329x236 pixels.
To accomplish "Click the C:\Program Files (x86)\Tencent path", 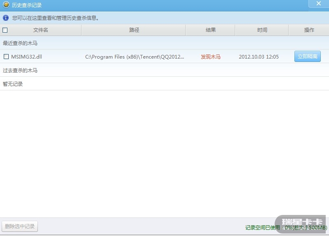I will (x=135, y=57).
